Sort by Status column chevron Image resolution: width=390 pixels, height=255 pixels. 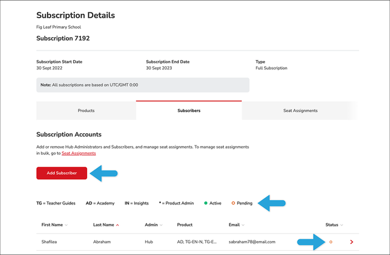coord(341,225)
